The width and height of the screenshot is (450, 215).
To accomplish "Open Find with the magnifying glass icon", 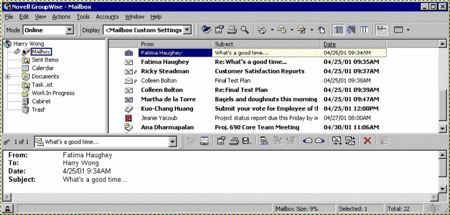I will pyautogui.click(x=245, y=30).
